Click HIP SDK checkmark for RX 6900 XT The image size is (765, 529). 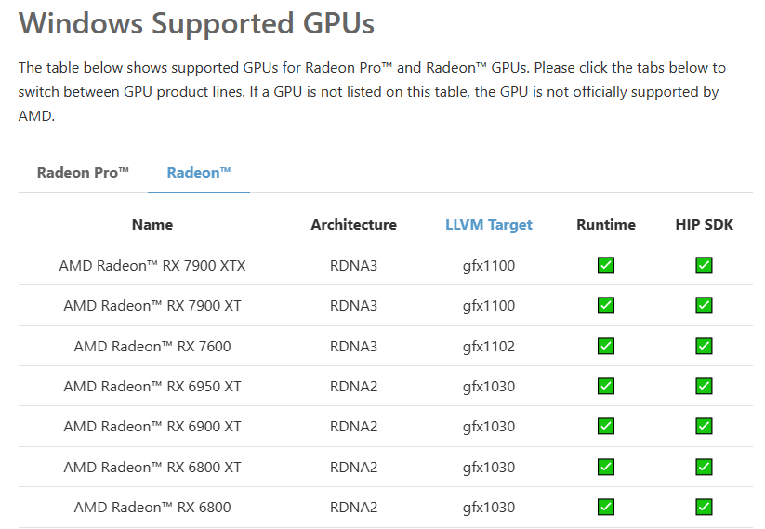pos(704,427)
